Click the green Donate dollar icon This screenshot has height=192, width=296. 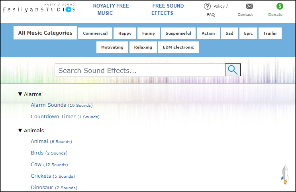click(x=280, y=6)
